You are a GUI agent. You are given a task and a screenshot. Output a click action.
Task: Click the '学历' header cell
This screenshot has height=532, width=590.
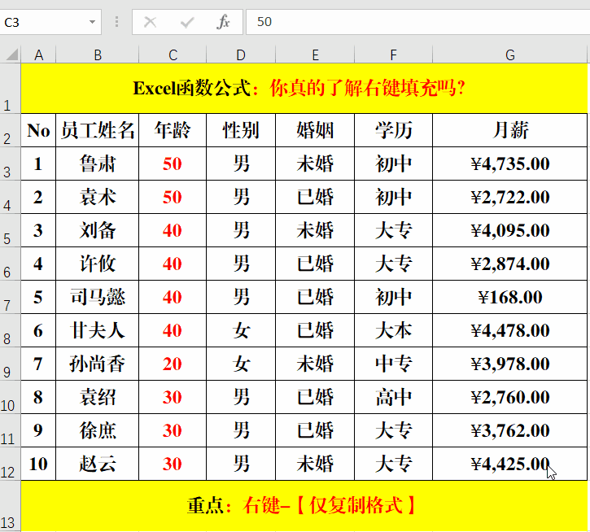click(394, 130)
